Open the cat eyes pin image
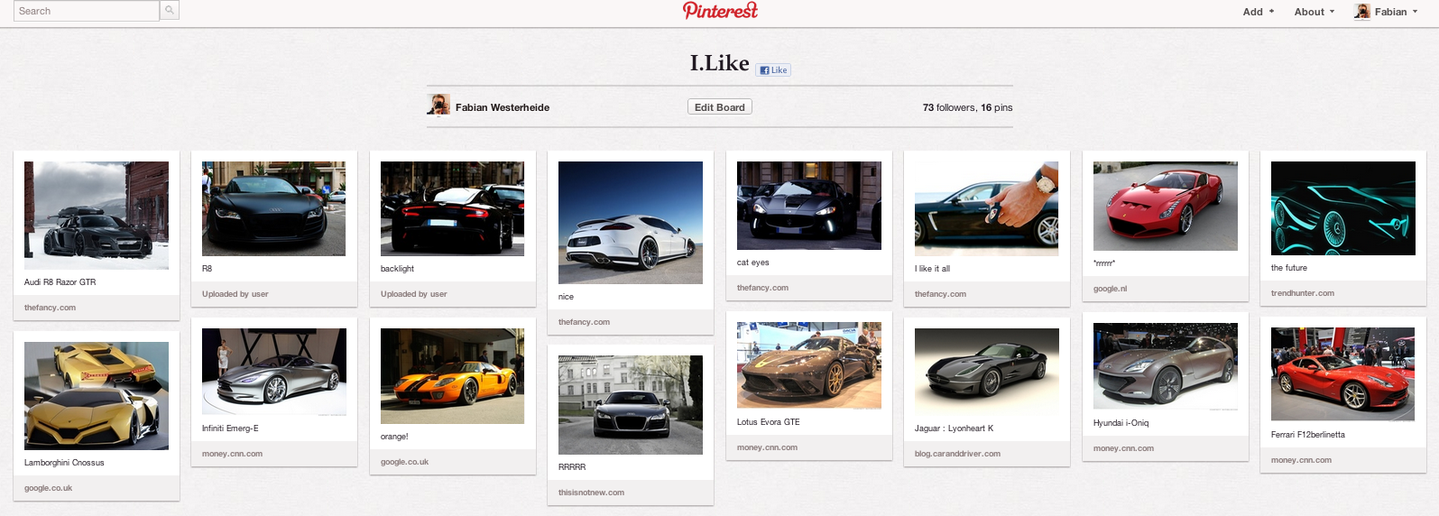Viewport: 1439px width, 516px height. tap(809, 206)
